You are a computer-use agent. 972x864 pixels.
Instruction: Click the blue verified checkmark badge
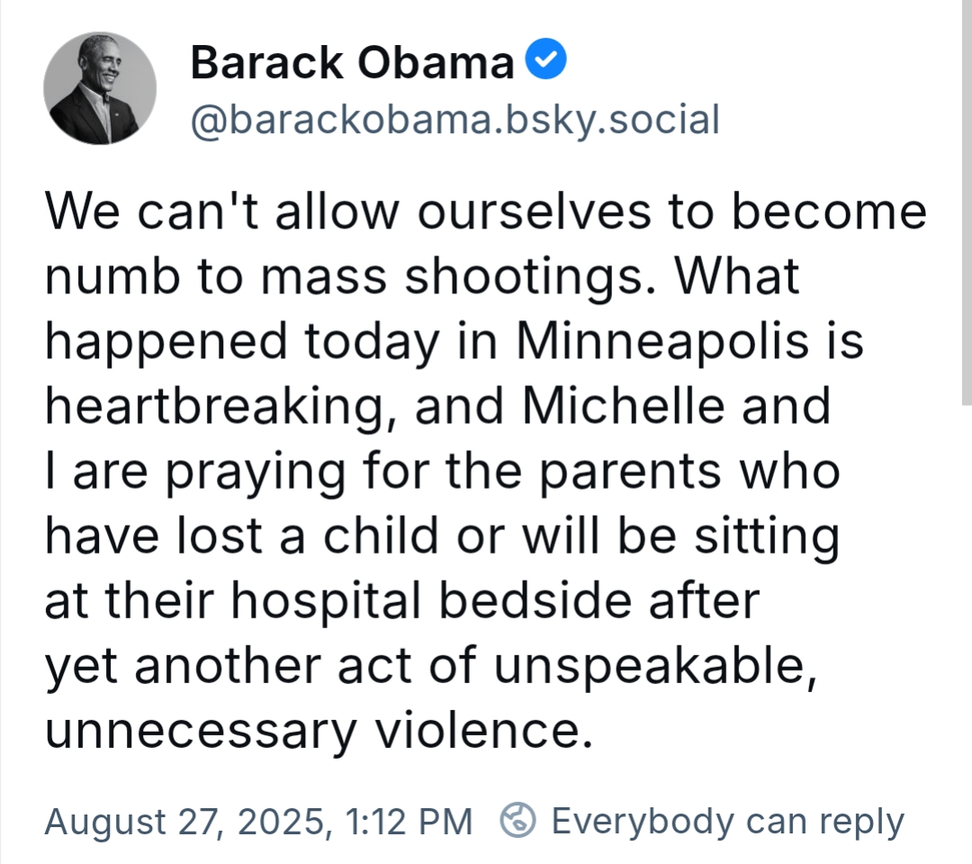tap(545, 58)
